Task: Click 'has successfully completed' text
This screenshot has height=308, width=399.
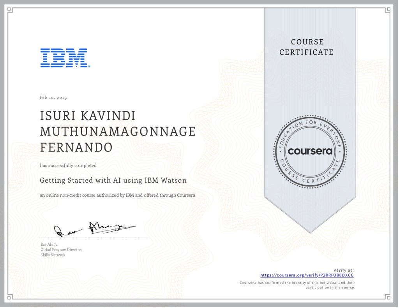Action: click(68, 165)
